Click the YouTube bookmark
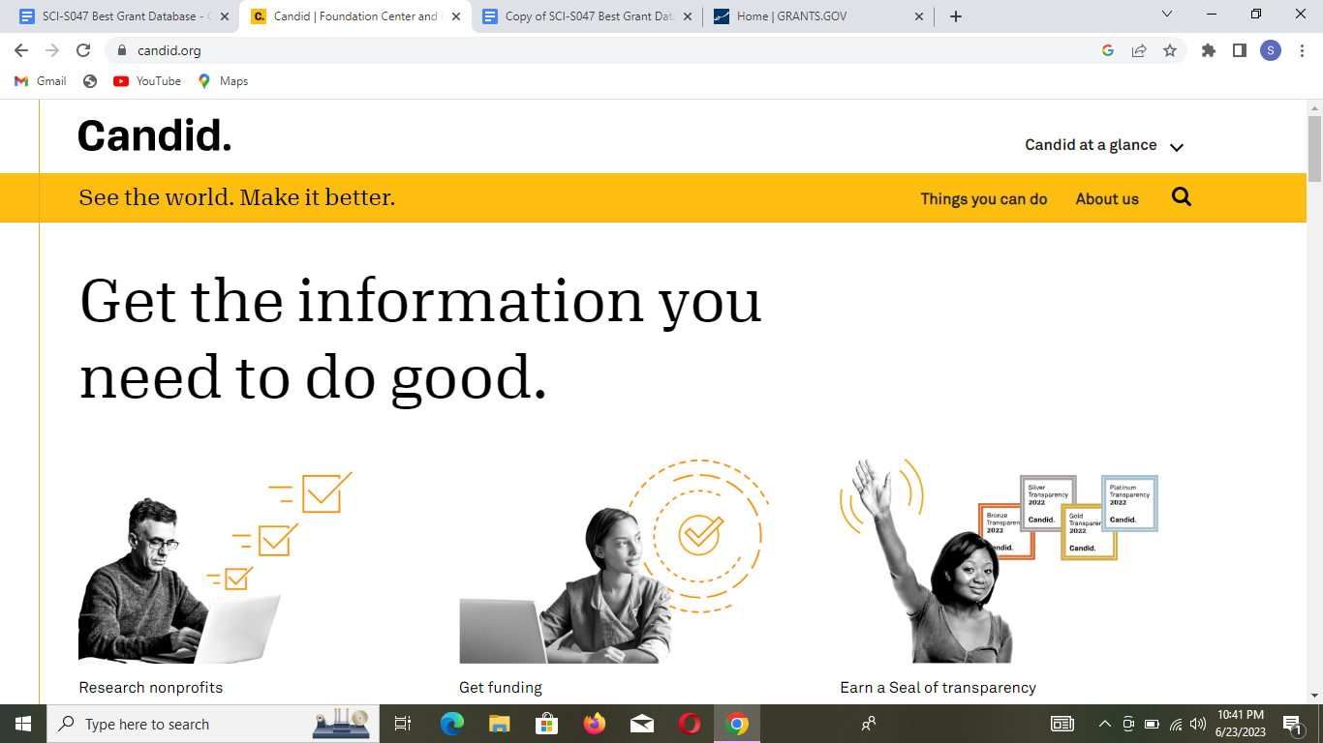This screenshot has height=743, width=1323. [147, 81]
